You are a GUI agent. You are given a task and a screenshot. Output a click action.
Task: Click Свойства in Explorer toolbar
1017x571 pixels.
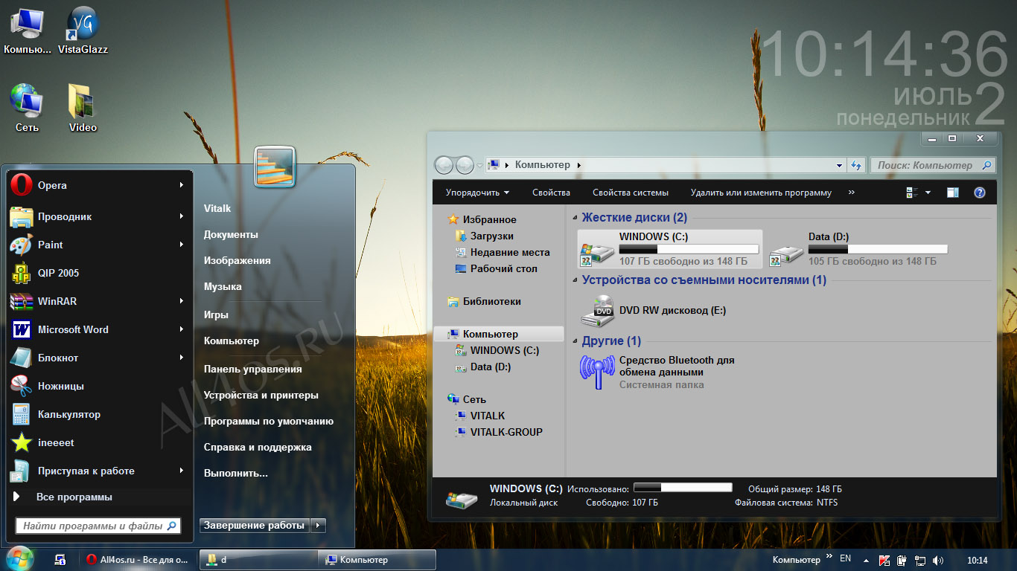pos(551,193)
